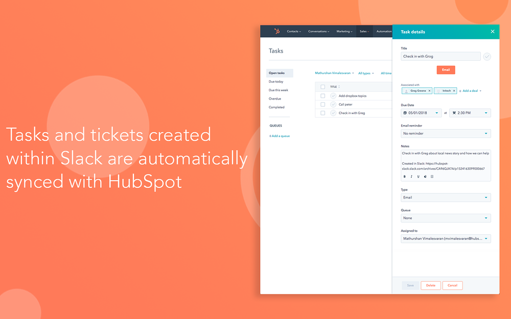Click the orange Email button

coord(446,70)
